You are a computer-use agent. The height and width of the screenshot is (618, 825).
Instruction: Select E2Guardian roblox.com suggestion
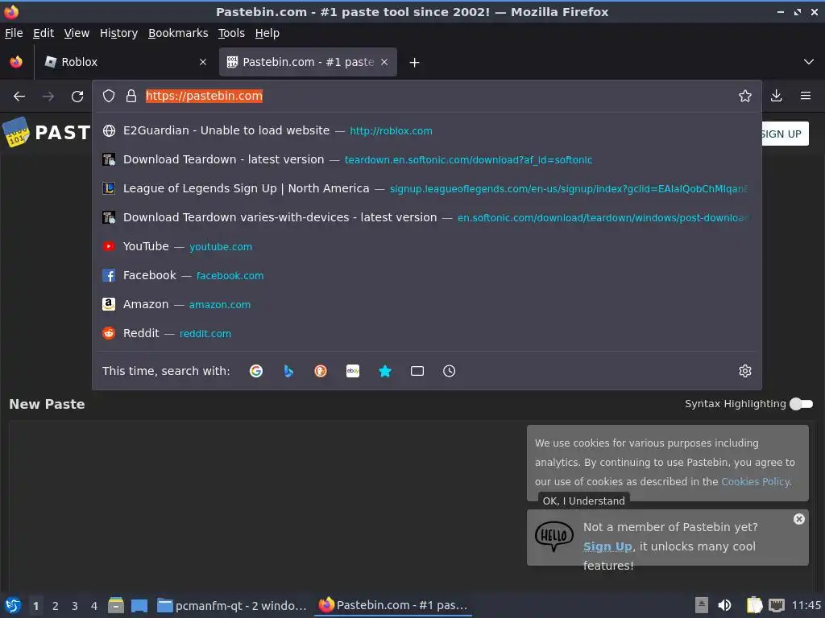(x=427, y=131)
